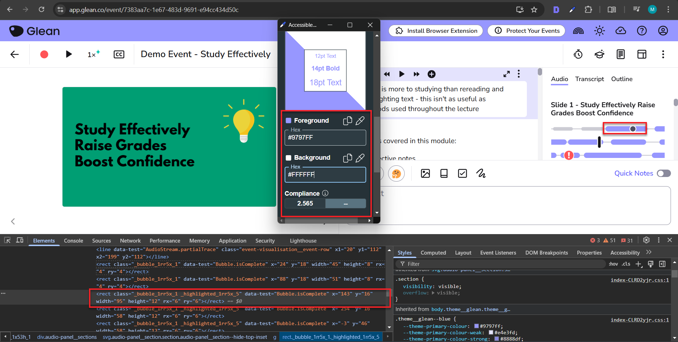Open the scribble drawing tool

click(481, 173)
